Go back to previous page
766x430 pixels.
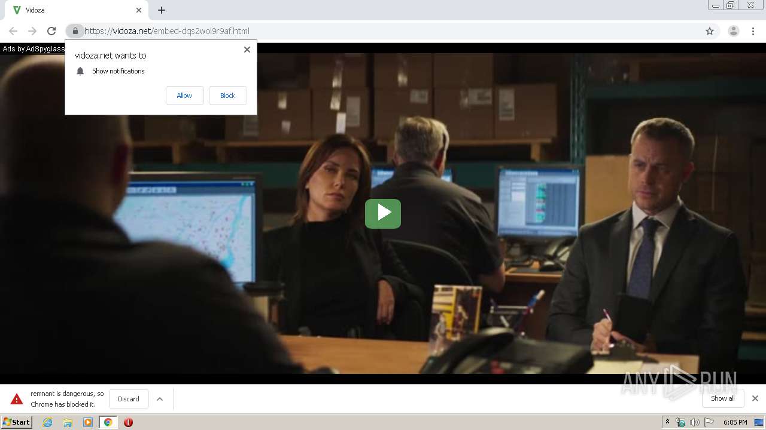pyautogui.click(x=13, y=31)
